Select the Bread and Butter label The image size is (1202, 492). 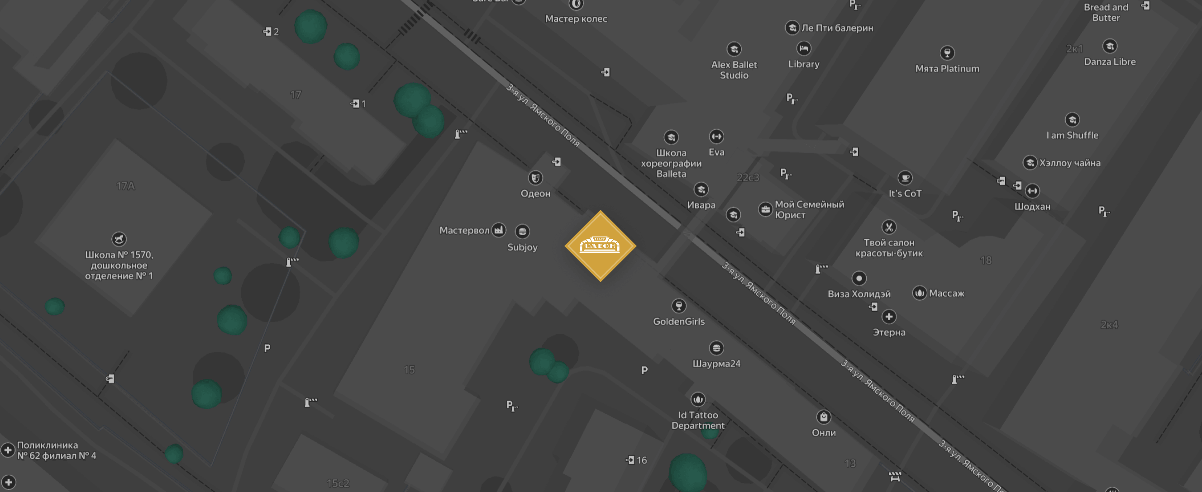(x=1106, y=13)
